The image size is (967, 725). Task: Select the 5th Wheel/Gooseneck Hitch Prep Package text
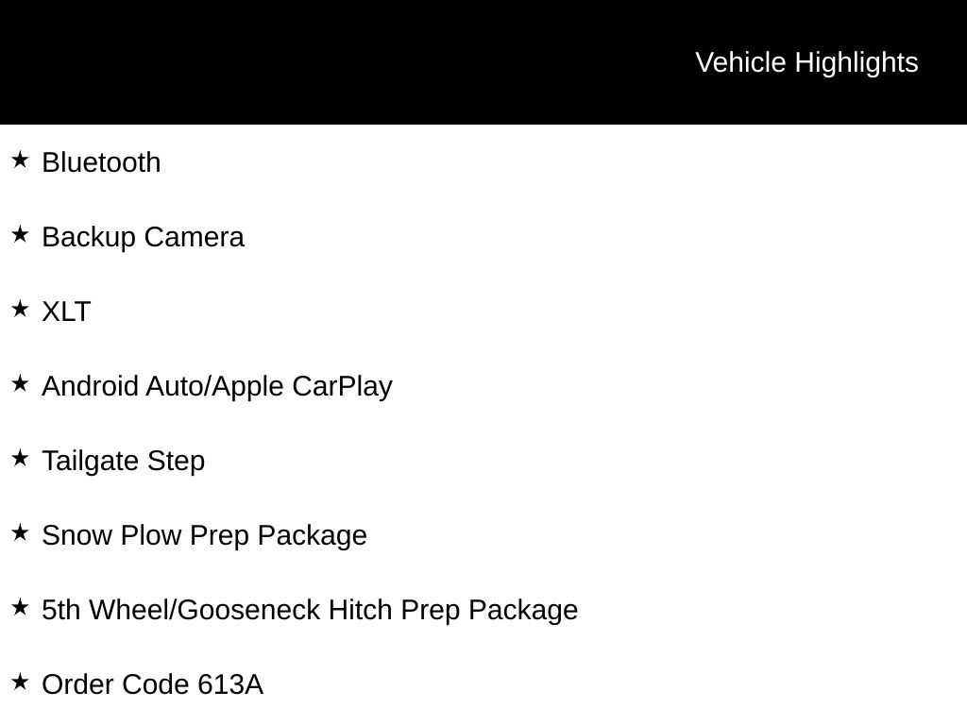[310, 610]
